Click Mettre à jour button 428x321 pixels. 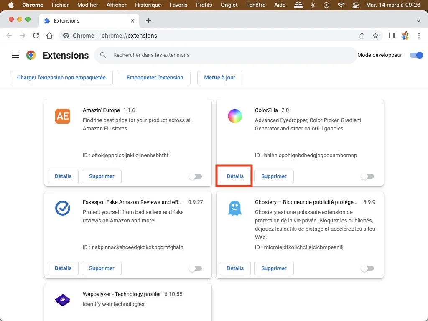coord(220,77)
